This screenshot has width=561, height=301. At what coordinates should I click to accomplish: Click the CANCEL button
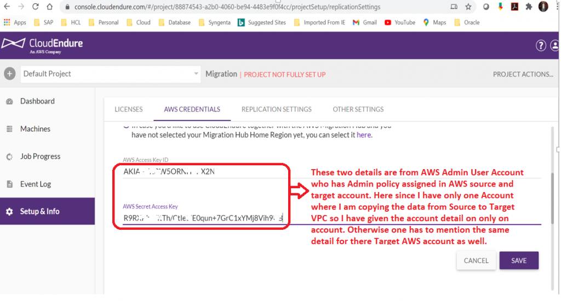click(476, 261)
